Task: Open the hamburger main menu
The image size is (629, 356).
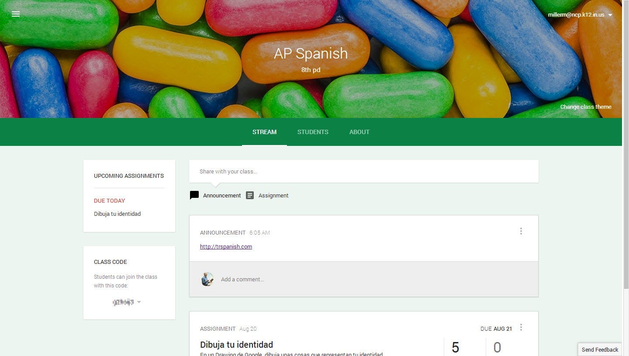Action: (16, 14)
